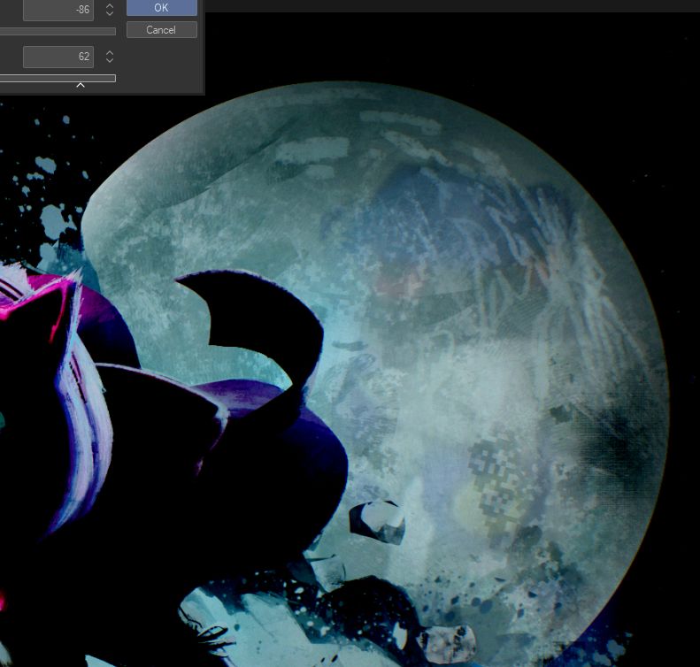Click the value field showing -86
700x667 pixels.
click(58, 10)
